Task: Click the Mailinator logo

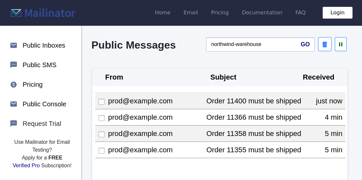Action: point(43,13)
